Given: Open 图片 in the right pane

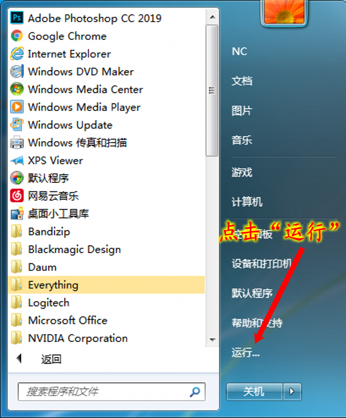Looking at the screenshot, I should point(242,110).
